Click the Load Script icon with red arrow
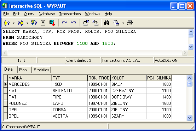 pos(52,23)
